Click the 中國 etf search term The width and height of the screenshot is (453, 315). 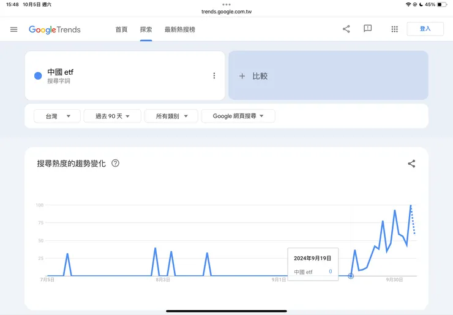(61, 72)
